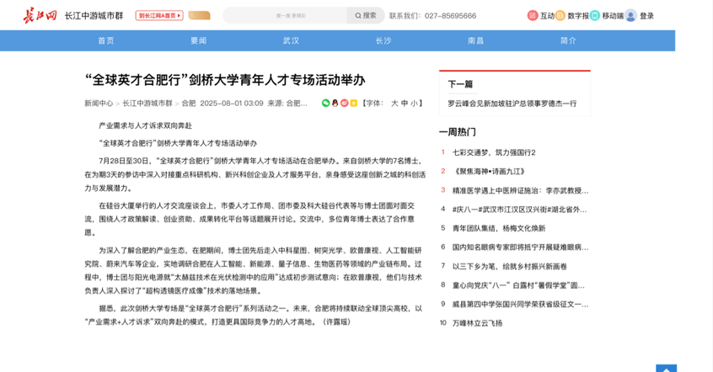713x372 pixels.
Task: Click 合肥 breadcrumb link
Action: point(188,104)
